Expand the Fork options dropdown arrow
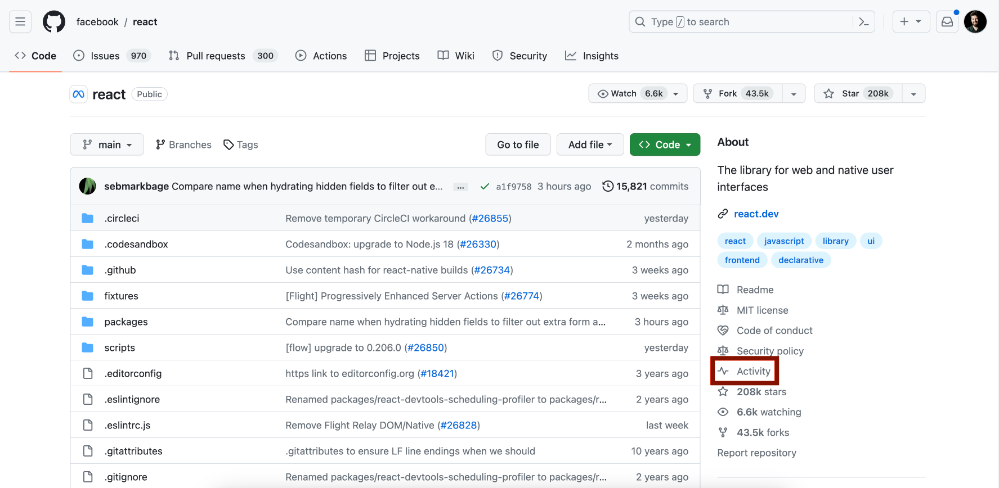 tap(794, 94)
